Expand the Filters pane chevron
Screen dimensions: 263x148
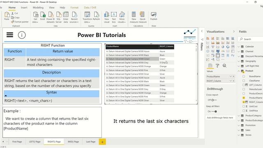pyautogui.click(x=202, y=31)
